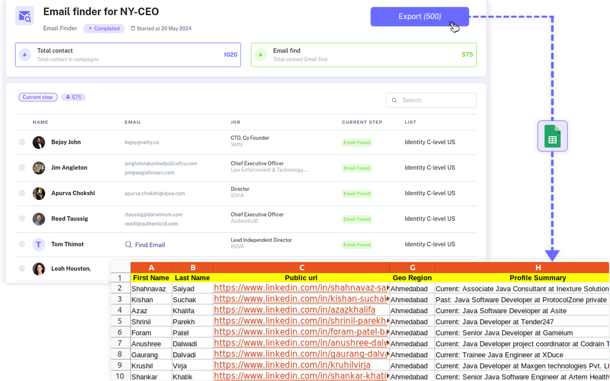Open Shrinil Parekh's LinkedIn URL
Viewport: 610px width, 381px height.
(x=300, y=321)
